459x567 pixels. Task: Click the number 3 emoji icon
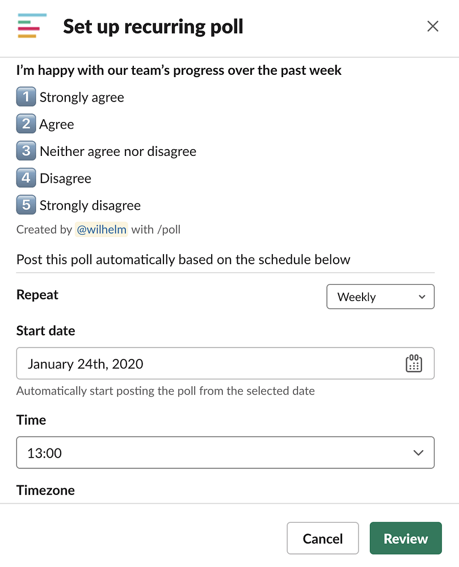[x=26, y=151]
